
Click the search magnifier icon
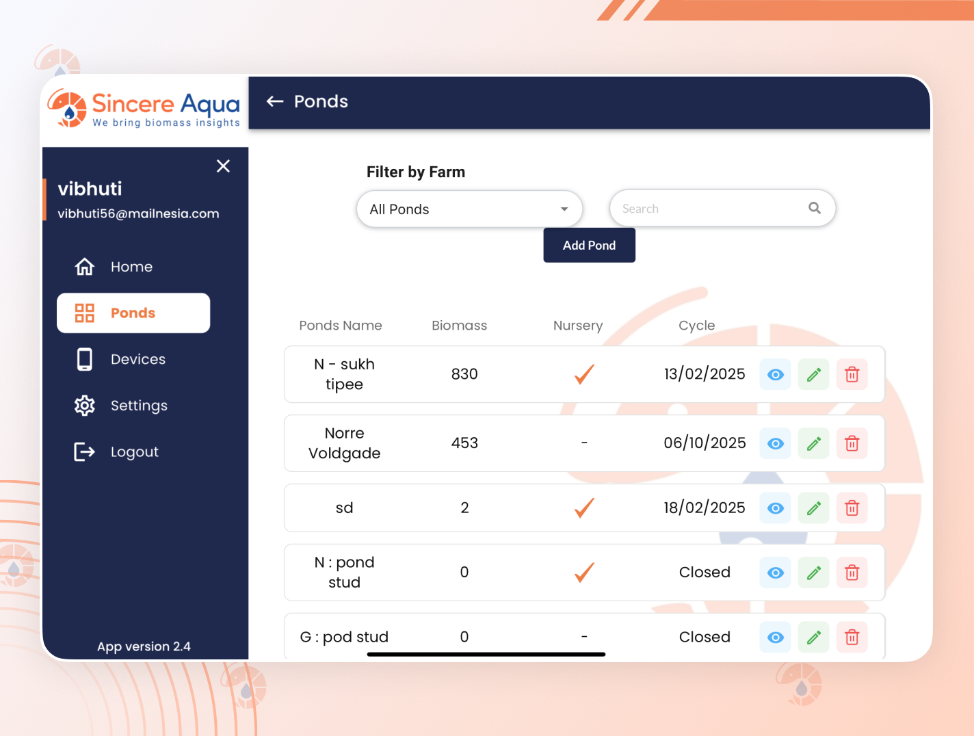[814, 208]
